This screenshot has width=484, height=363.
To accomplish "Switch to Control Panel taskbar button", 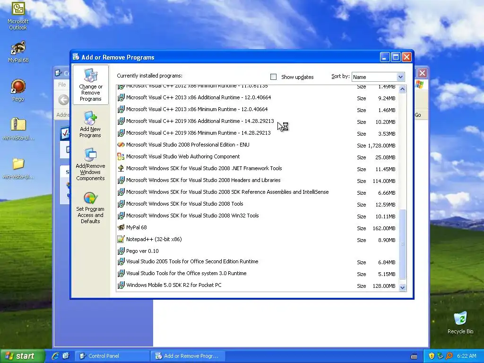I will [x=112, y=356].
